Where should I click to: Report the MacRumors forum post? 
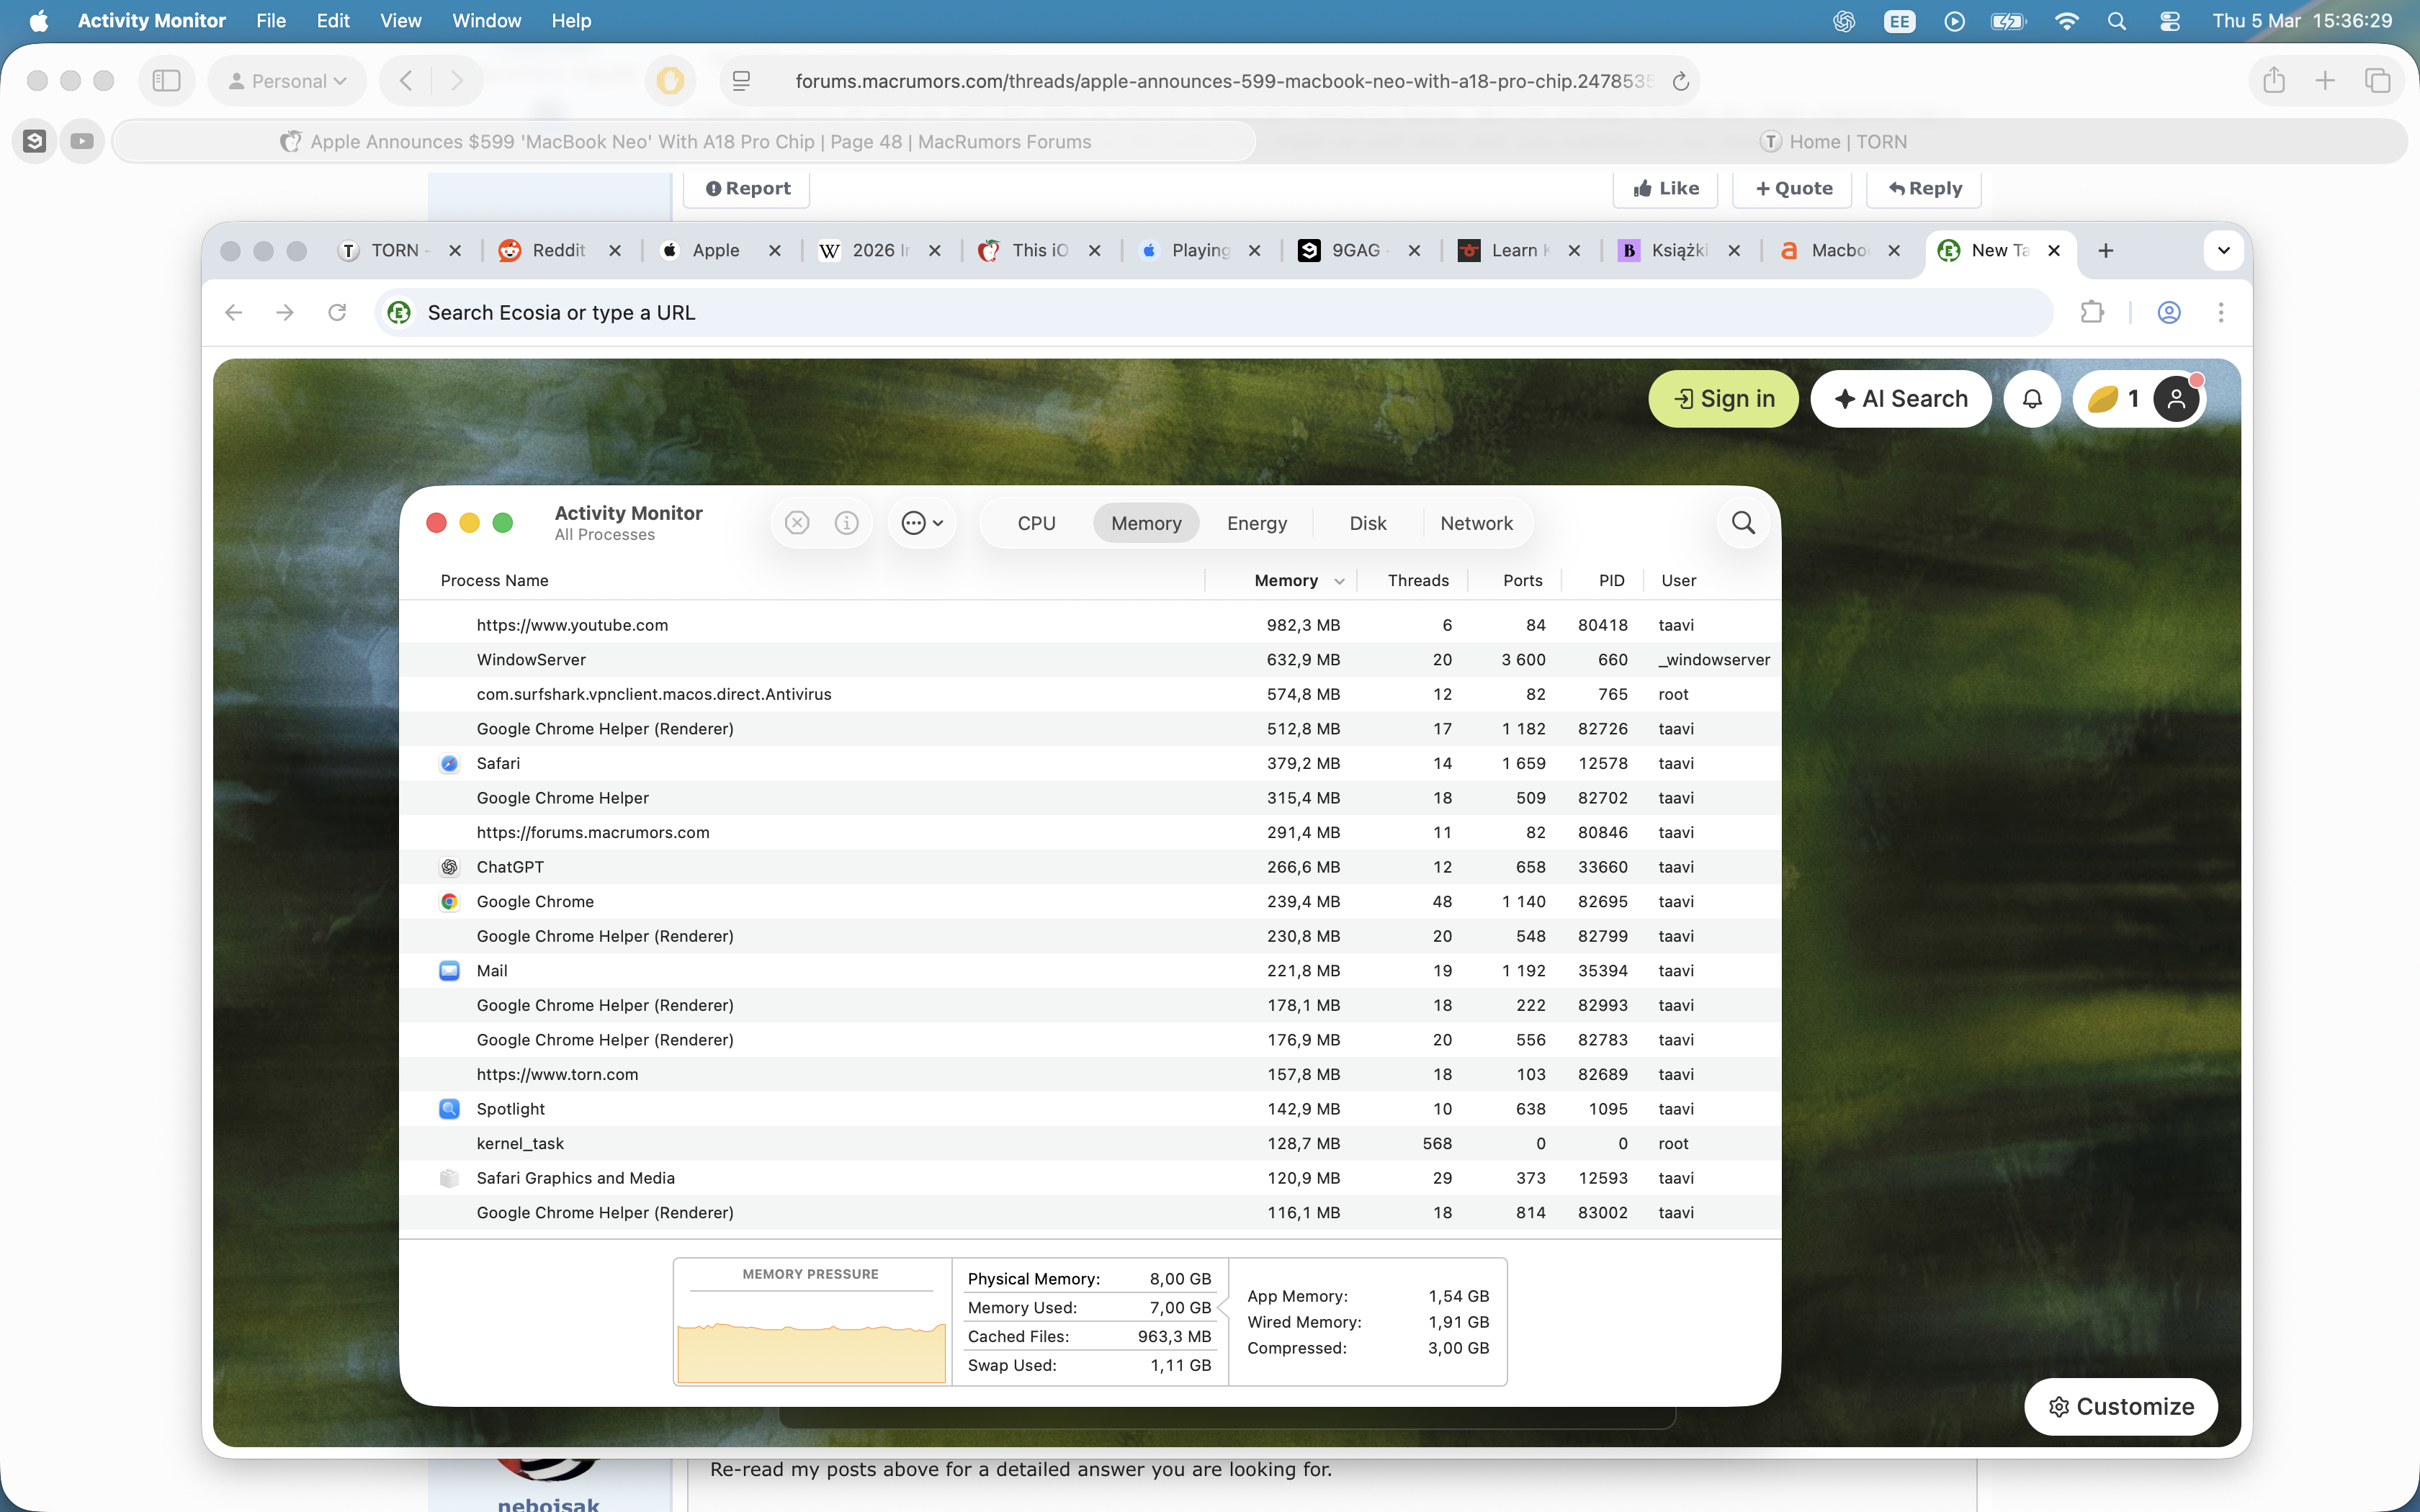(746, 189)
